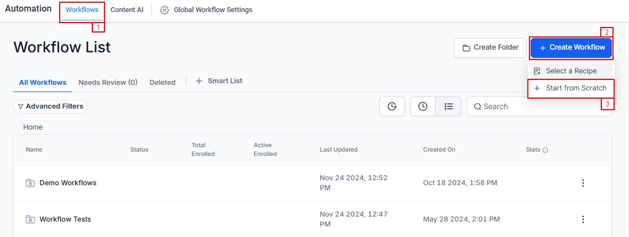The height and width of the screenshot is (237, 629).
Task: Open three-dot menu for Demo Workflows
Action: (583, 183)
